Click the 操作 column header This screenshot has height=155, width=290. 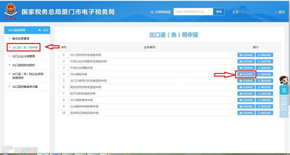[255, 47]
